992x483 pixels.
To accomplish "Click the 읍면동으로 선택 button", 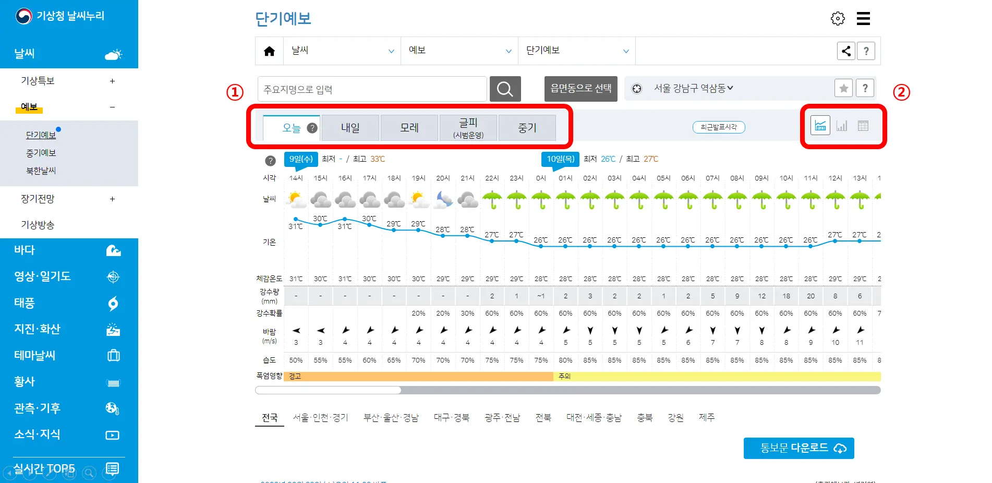I will [x=580, y=89].
